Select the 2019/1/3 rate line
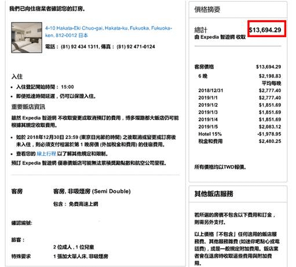The width and height of the screenshot is (296, 267). [x=239, y=112]
